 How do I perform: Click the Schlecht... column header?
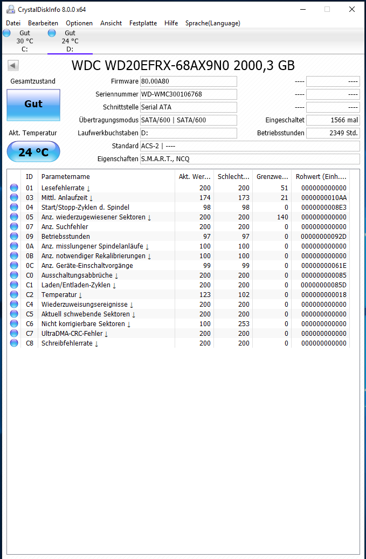pyautogui.click(x=233, y=176)
